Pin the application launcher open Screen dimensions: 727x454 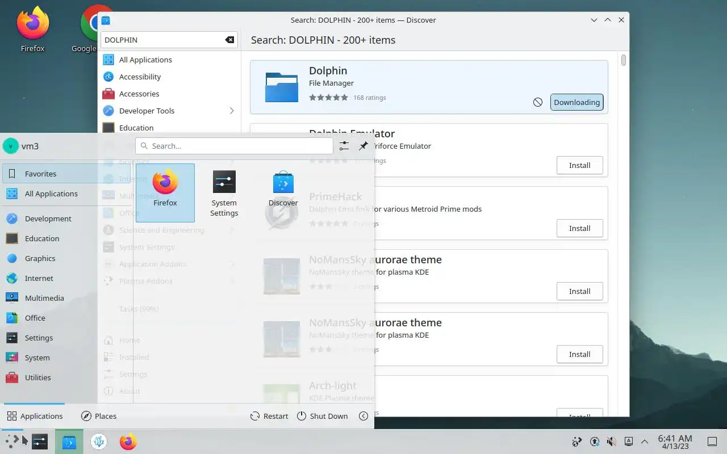coord(363,146)
